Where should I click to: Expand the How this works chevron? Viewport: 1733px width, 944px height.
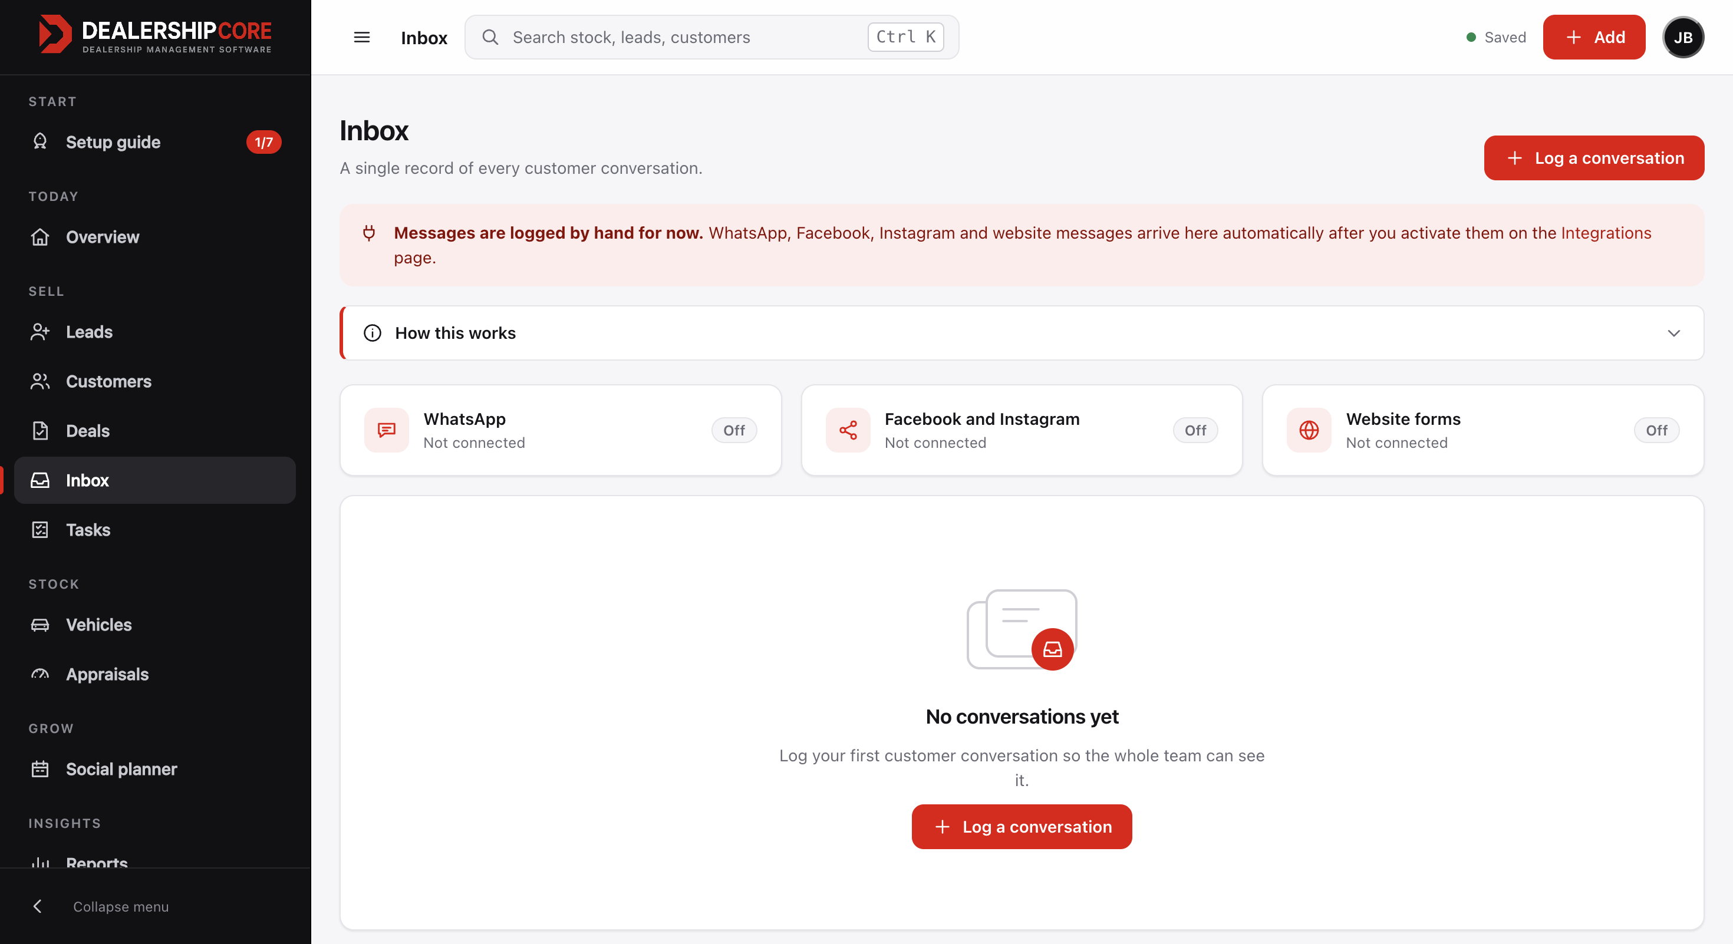pos(1674,333)
